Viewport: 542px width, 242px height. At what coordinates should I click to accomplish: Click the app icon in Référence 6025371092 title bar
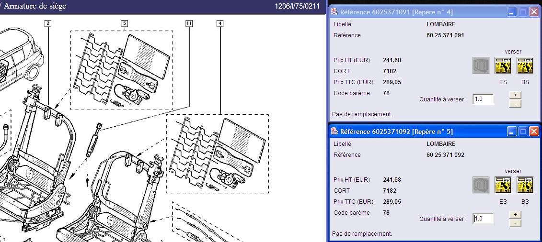point(334,132)
